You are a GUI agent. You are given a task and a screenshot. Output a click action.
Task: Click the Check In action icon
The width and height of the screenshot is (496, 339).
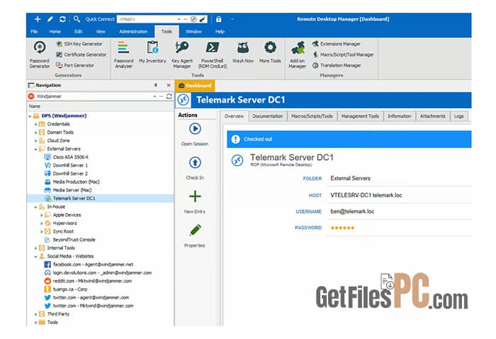coord(195,163)
